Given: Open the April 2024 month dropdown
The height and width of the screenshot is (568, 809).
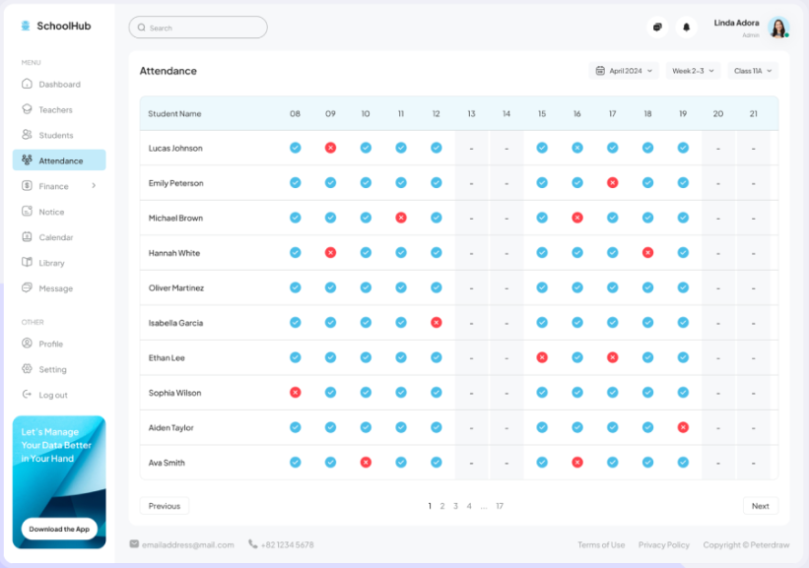Looking at the screenshot, I should click(625, 71).
